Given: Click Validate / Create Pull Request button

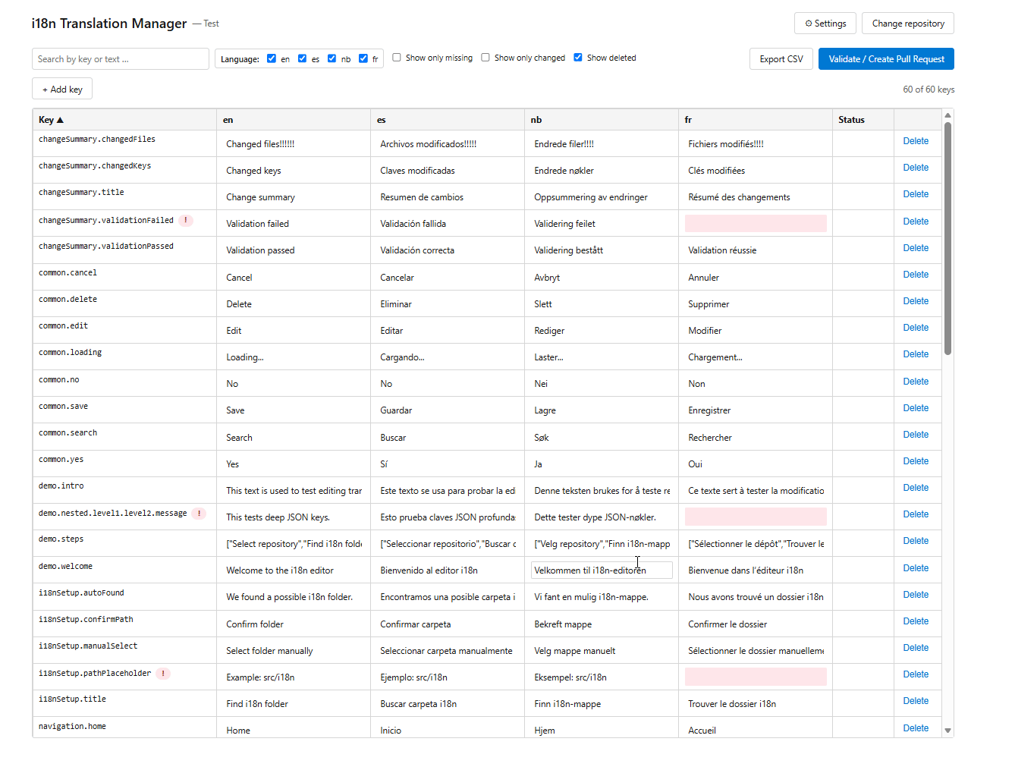Looking at the screenshot, I should coord(886,59).
